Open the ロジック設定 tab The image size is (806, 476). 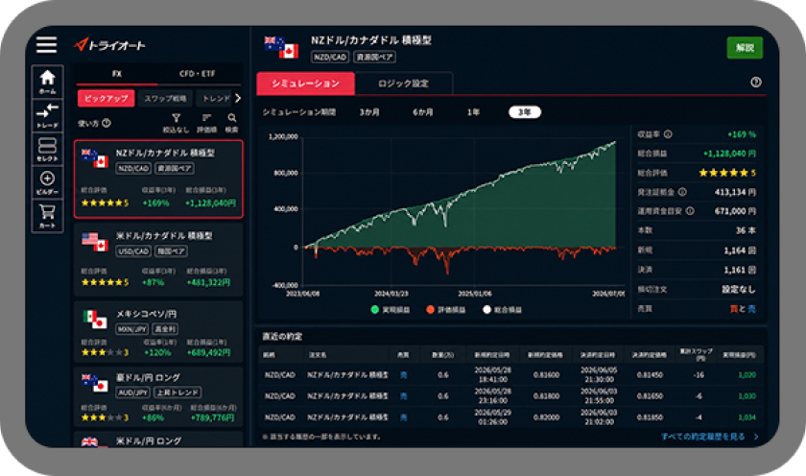coord(404,83)
